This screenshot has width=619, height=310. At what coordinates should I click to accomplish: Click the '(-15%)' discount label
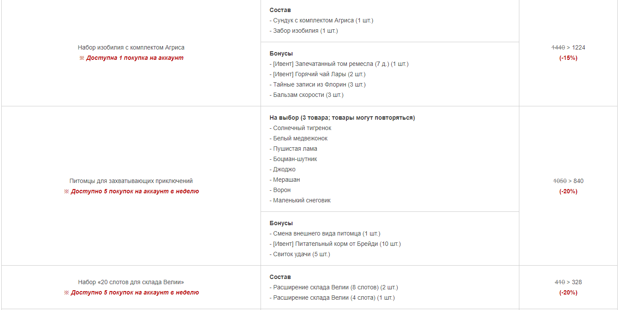coord(568,58)
